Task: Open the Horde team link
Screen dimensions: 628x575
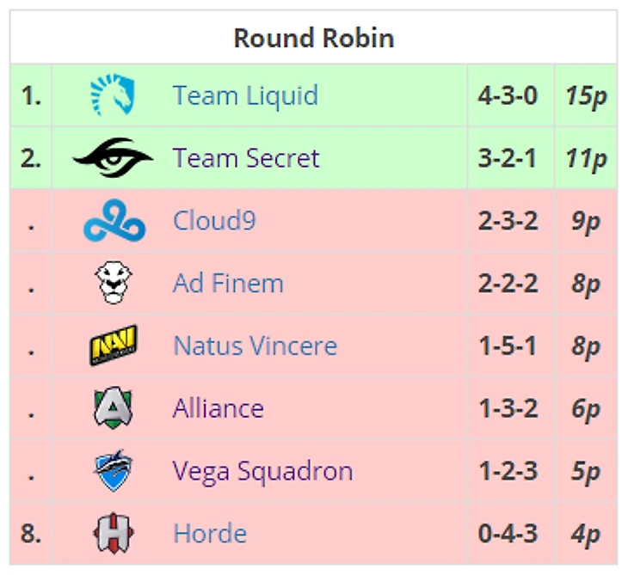Action: click(x=210, y=534)
